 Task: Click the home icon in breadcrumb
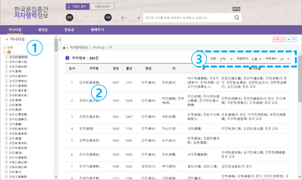[x=64, y=48]
